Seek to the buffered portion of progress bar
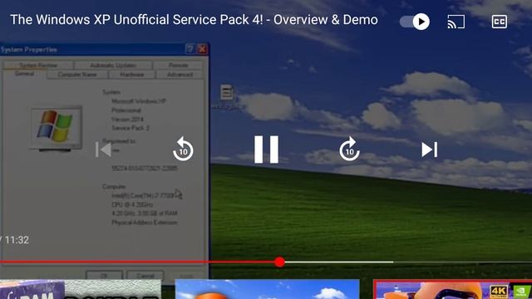Image resolution: width=532 pixels, height=299 pixels. [339, 262]
